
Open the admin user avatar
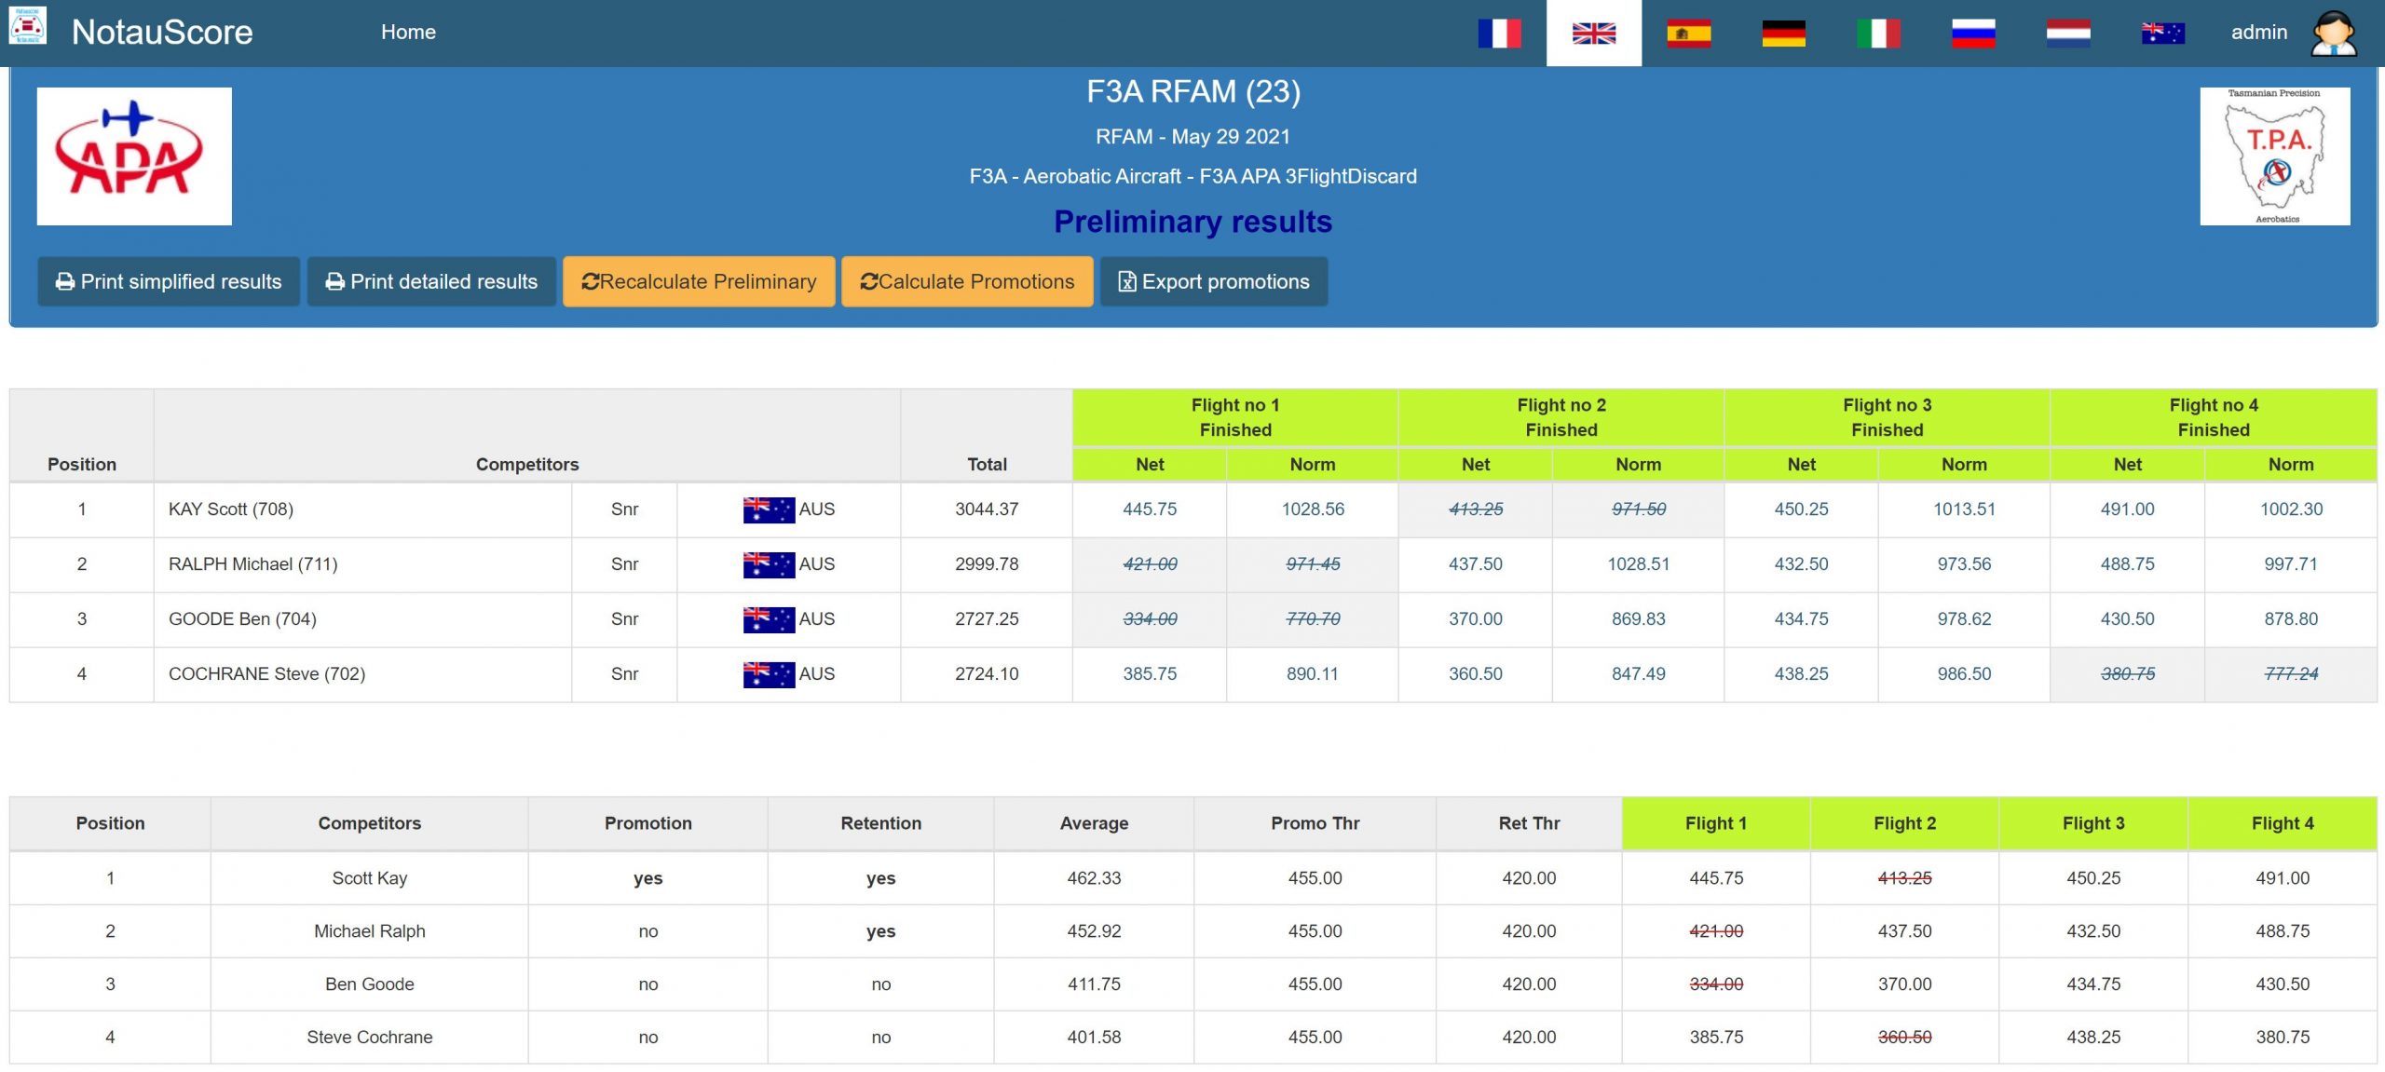coord(2335,33)
